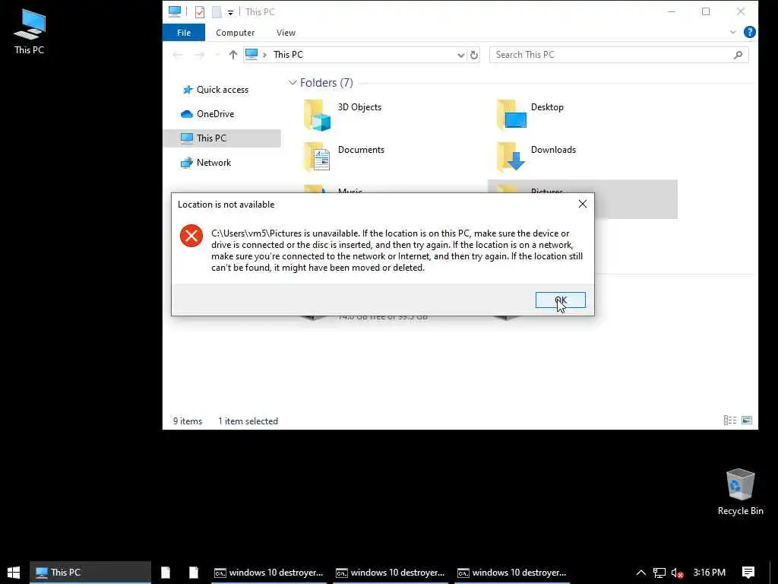Click the error red X icon
Viewport: 778px width, 584px height.
191,236
